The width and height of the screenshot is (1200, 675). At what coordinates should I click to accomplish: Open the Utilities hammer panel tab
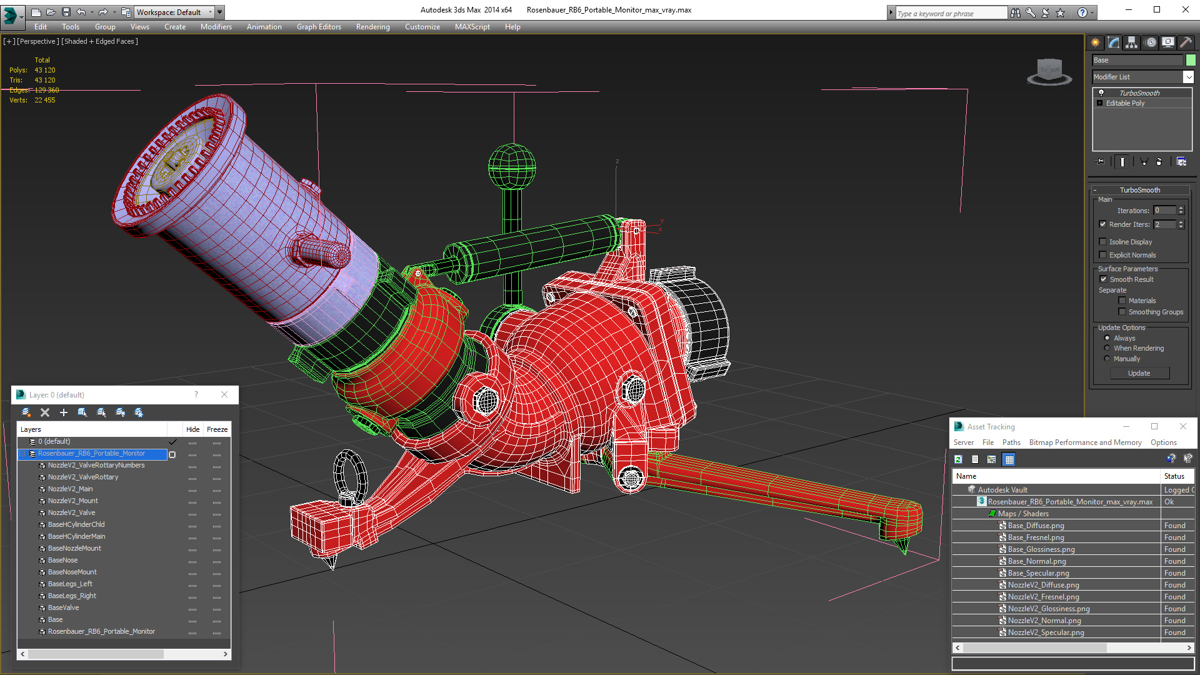(1186, 42)
